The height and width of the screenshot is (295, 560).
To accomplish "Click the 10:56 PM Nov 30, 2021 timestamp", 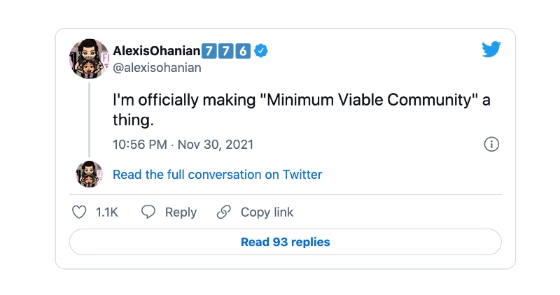I will point(183,145).
